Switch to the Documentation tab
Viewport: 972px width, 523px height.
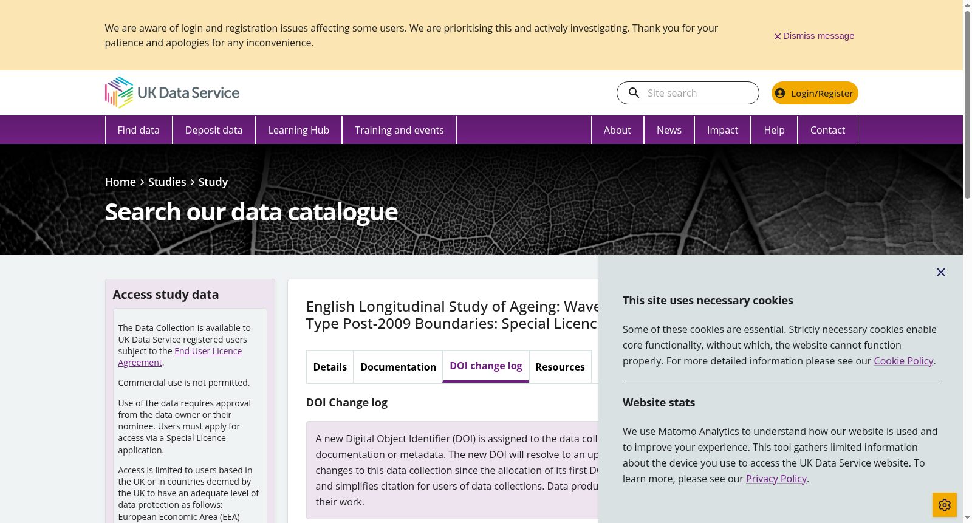click(x=398, y=367)
